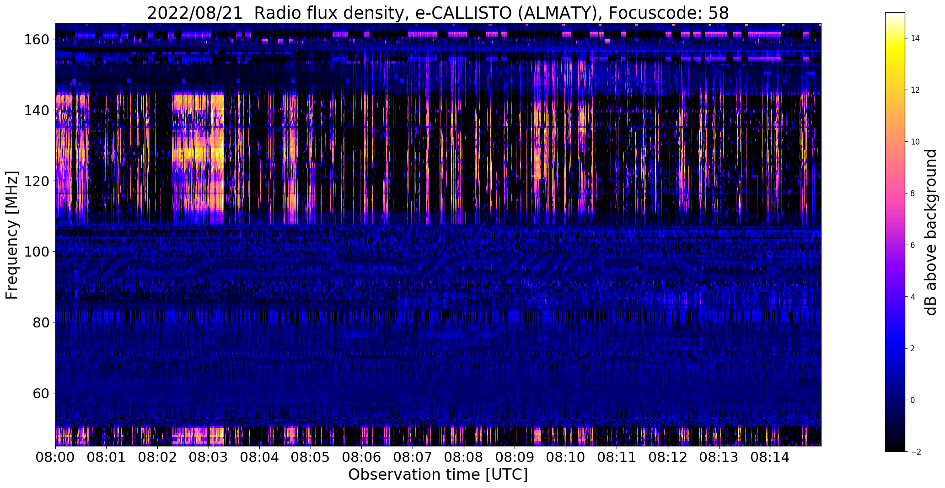The image size is (945, 488).
Task: Click the 08:02 time tick label
Action: tap(157, 457)
